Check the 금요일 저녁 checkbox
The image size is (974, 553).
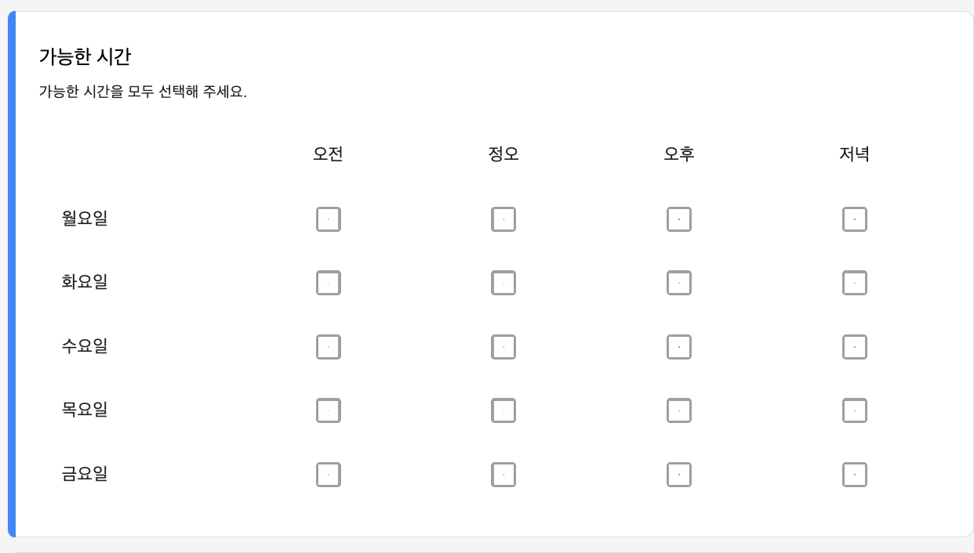click(855, 474)
